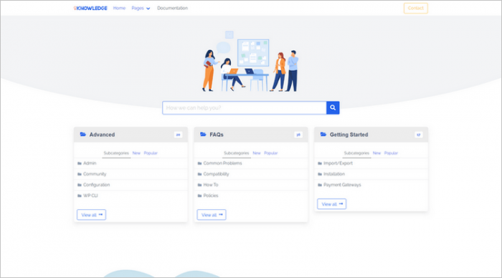Open the Community subcategory
Screen dimensions: 502x278
click(x=95, y=174)
